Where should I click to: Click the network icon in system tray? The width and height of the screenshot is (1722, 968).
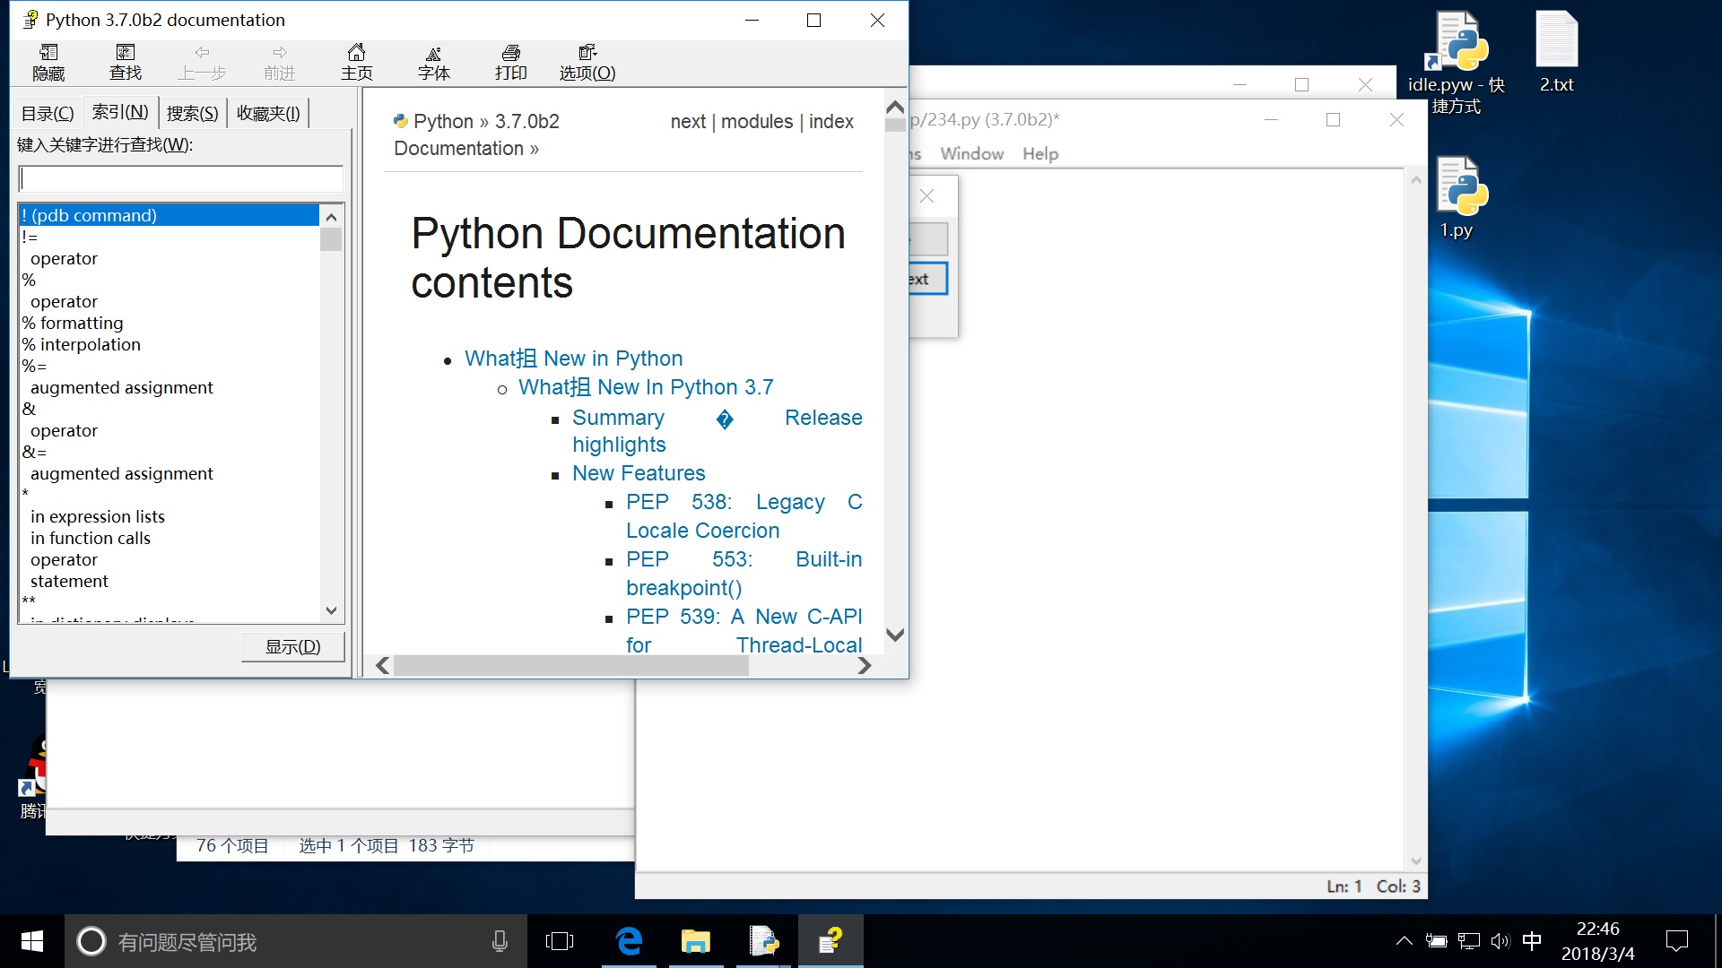(x=1469, y=941)
